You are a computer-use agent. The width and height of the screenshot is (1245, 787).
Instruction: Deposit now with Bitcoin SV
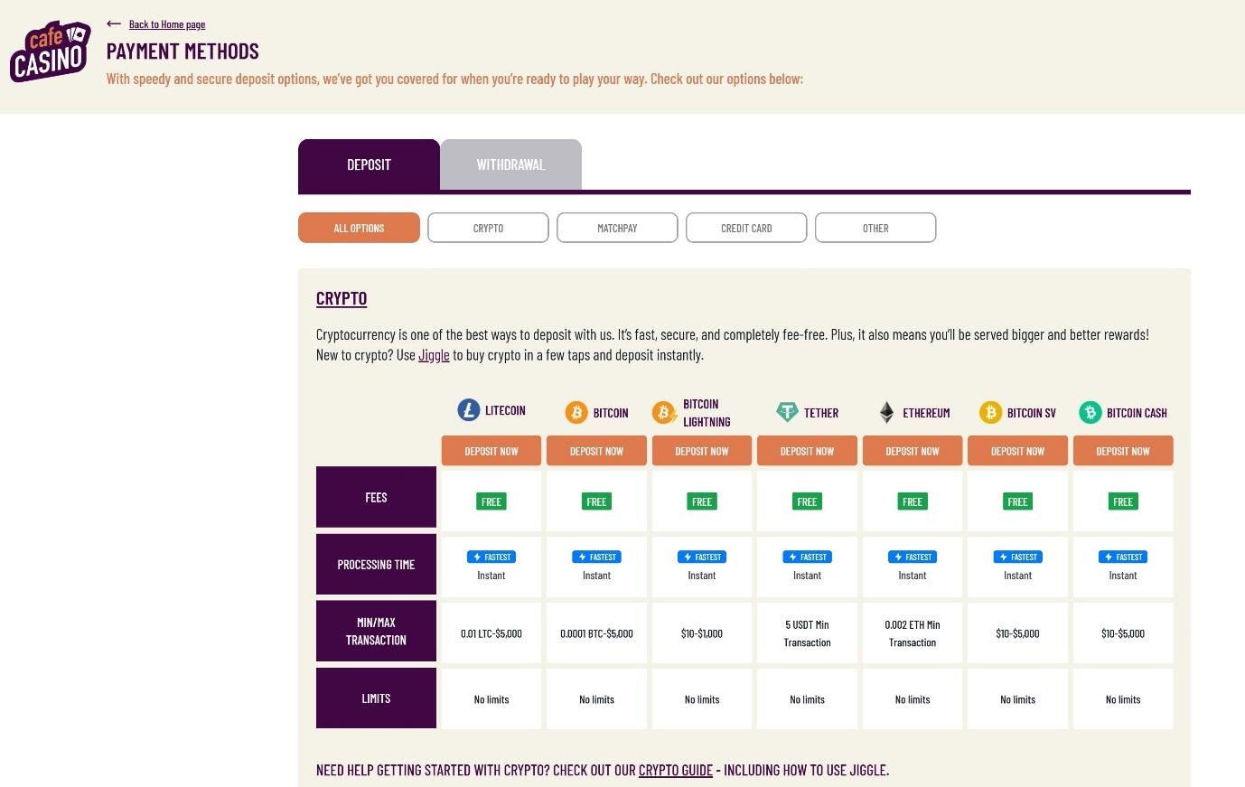point(1017,451)
